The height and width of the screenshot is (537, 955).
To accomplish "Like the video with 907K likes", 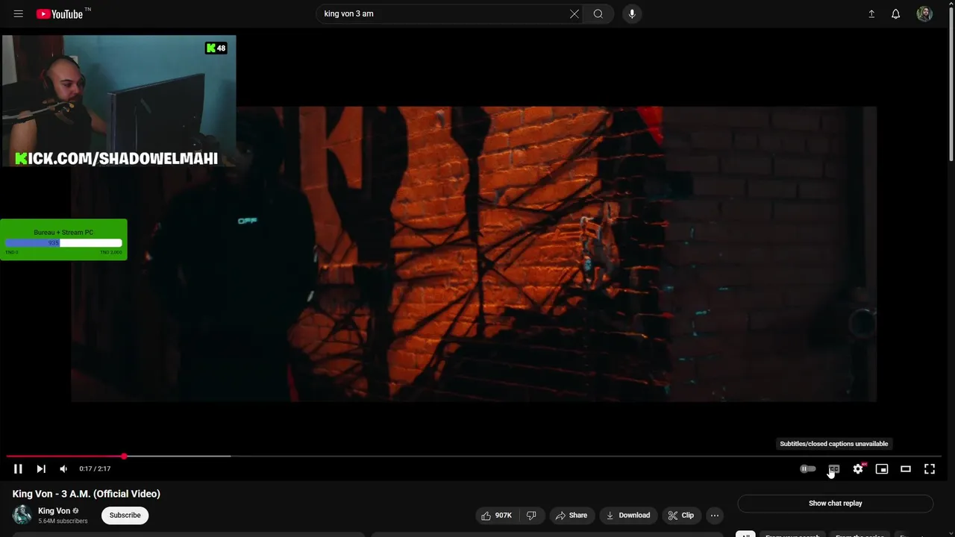I will [x=497, y=515].
